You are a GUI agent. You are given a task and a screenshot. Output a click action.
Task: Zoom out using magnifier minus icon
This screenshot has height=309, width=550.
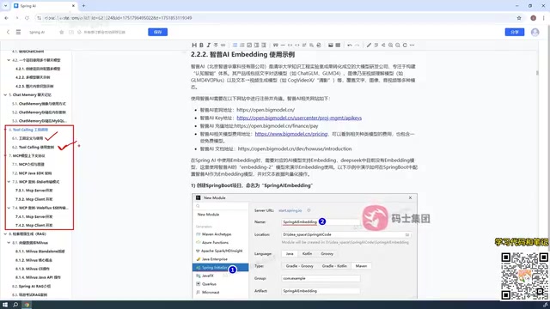point(398,45)
